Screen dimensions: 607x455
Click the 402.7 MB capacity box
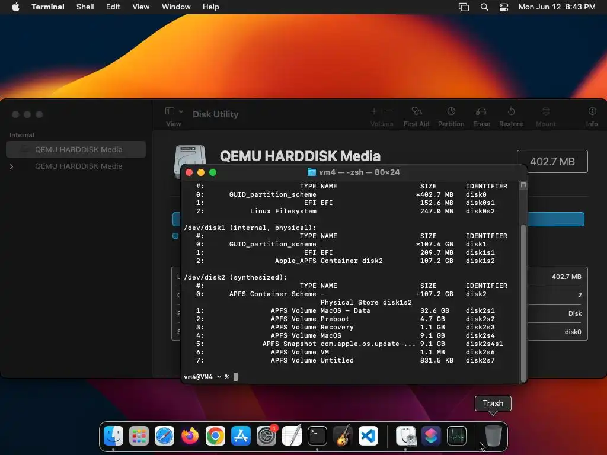552,161
